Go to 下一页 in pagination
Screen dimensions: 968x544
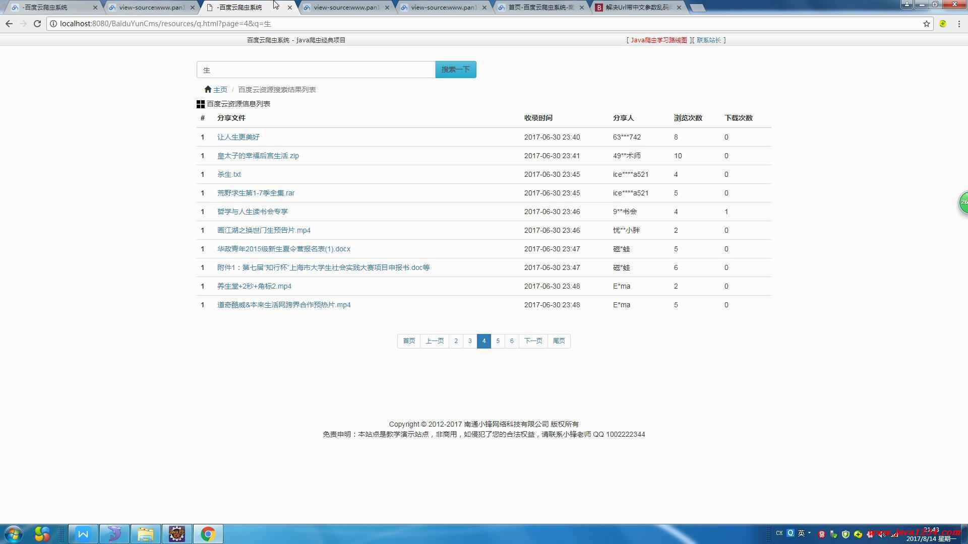(533, 341)
